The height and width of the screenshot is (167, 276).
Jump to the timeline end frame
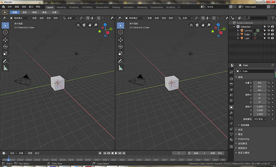124,153
